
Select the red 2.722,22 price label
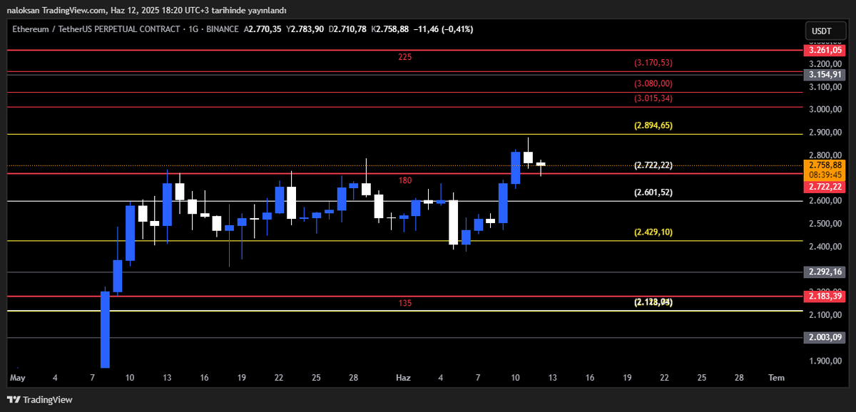click(x=824, y=186)
